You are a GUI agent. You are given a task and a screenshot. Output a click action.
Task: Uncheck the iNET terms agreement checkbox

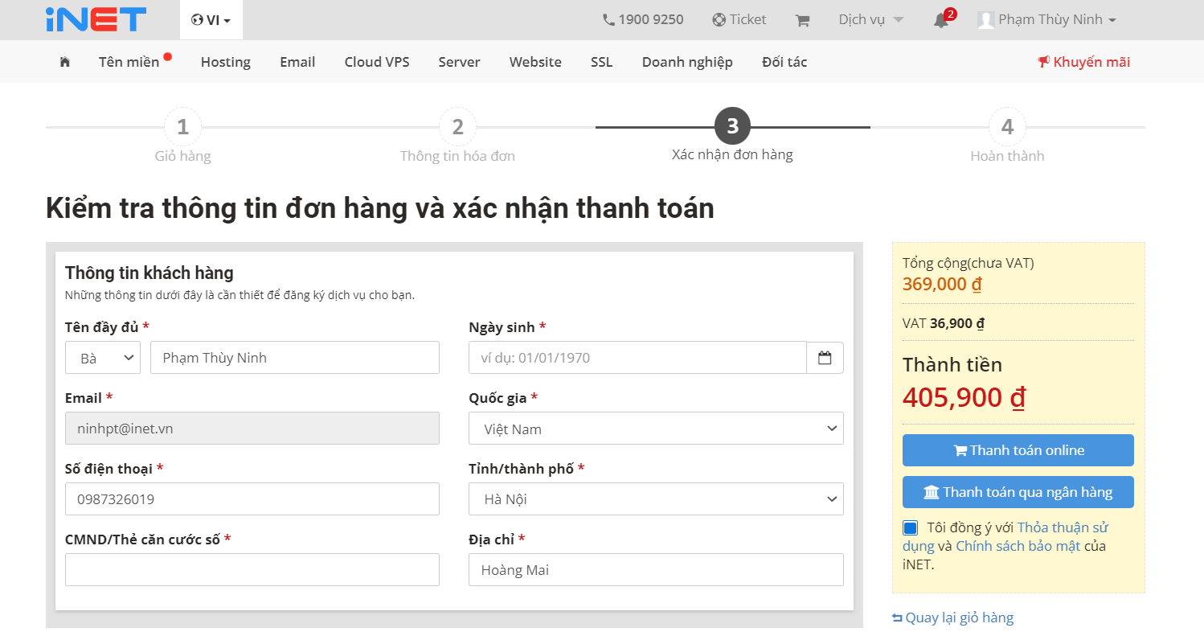tap(910, 527)
